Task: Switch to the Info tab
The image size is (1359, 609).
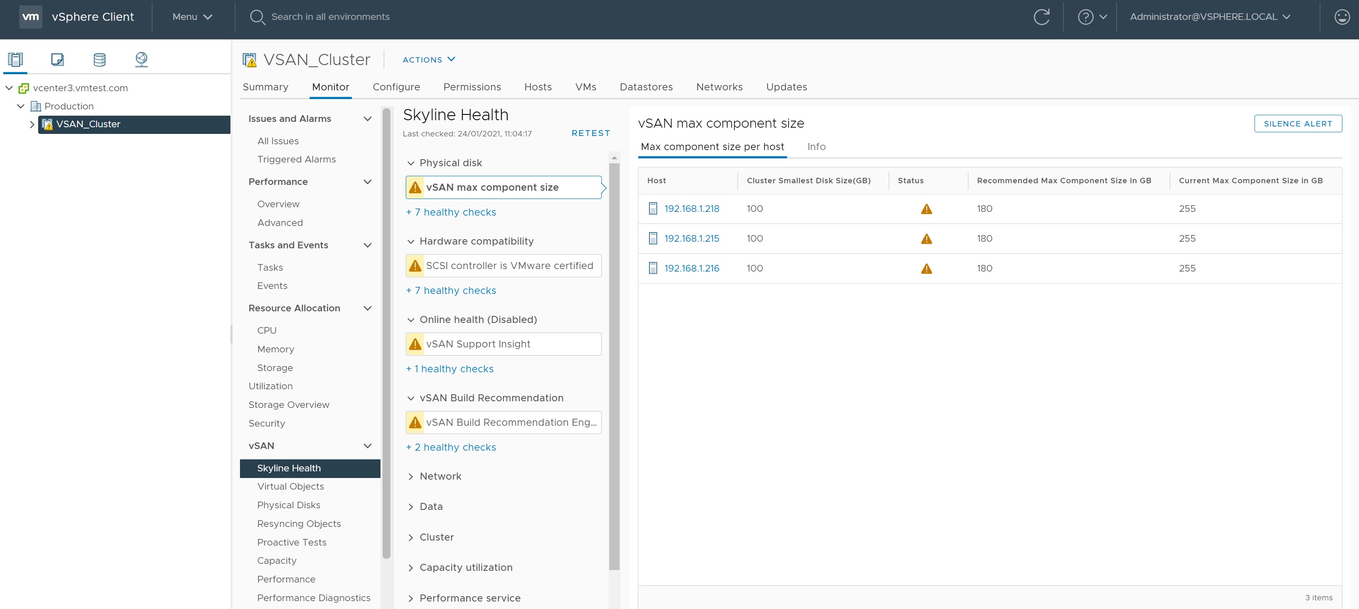Action: 816,147
